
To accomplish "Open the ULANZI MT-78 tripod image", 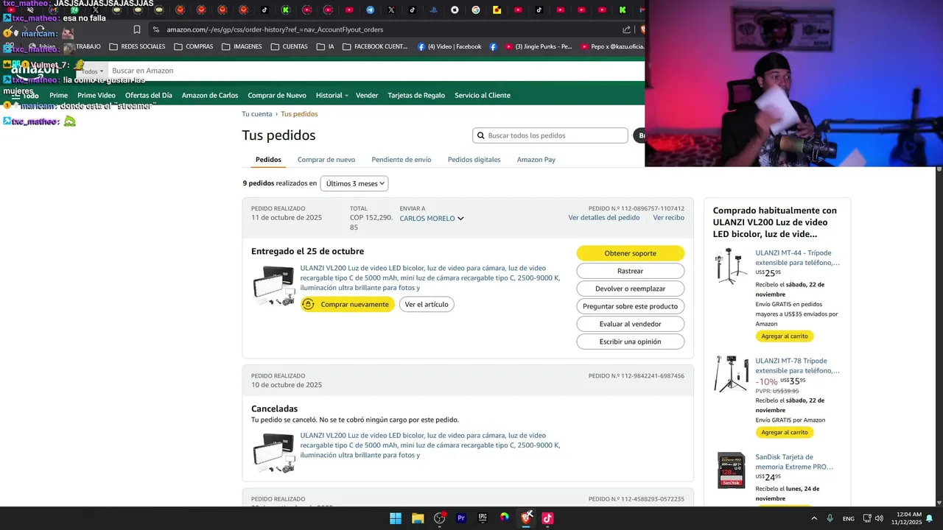I will (x=732, y=374).
